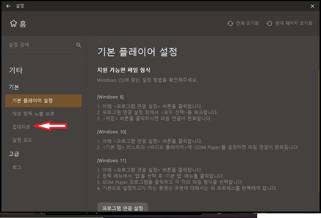Go to the 홈 home icon

(x=14, y=23)
